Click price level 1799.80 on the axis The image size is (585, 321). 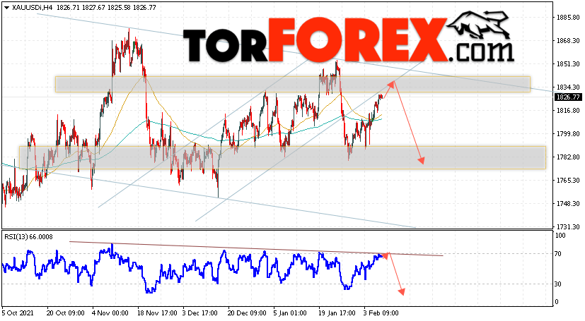[x=568, y=134]
